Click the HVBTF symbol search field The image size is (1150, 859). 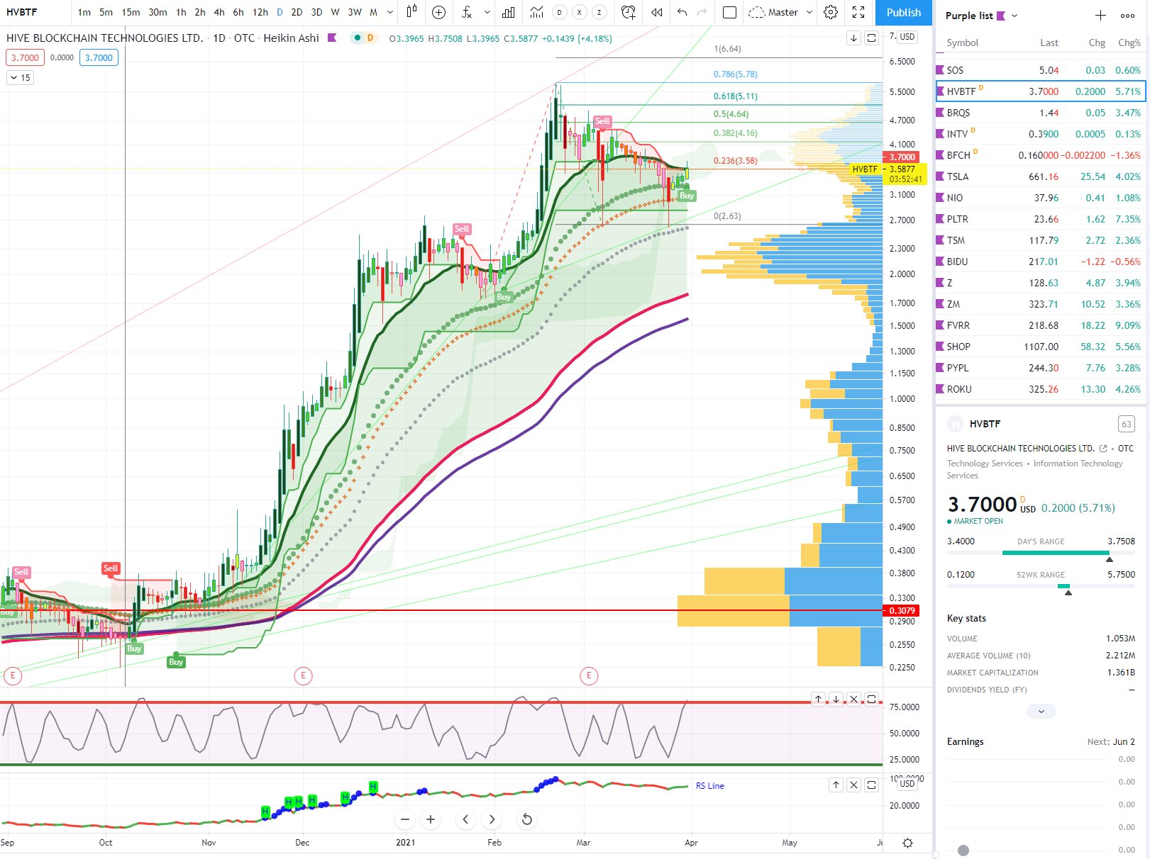[35, 12]
